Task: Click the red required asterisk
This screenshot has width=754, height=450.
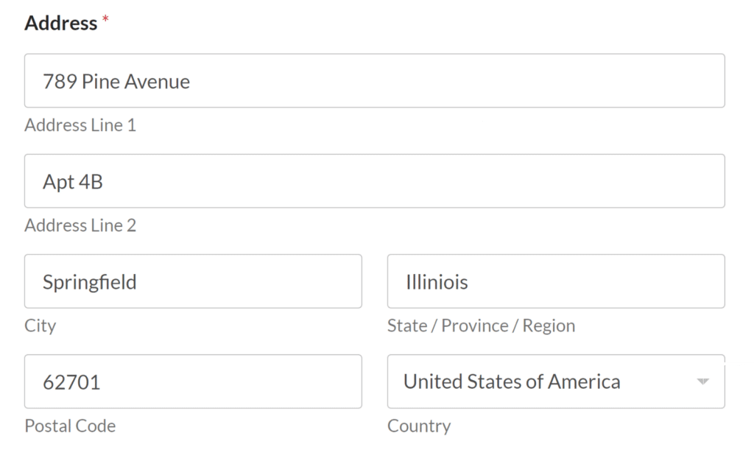Action: [106, 18]
